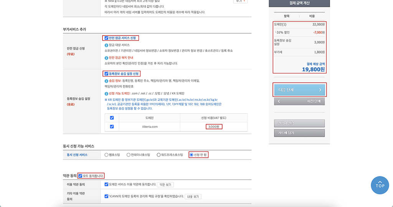Click the 동시 신청 서비스 row label
Screen dimensions: 393x207
[x=77, y=155]
